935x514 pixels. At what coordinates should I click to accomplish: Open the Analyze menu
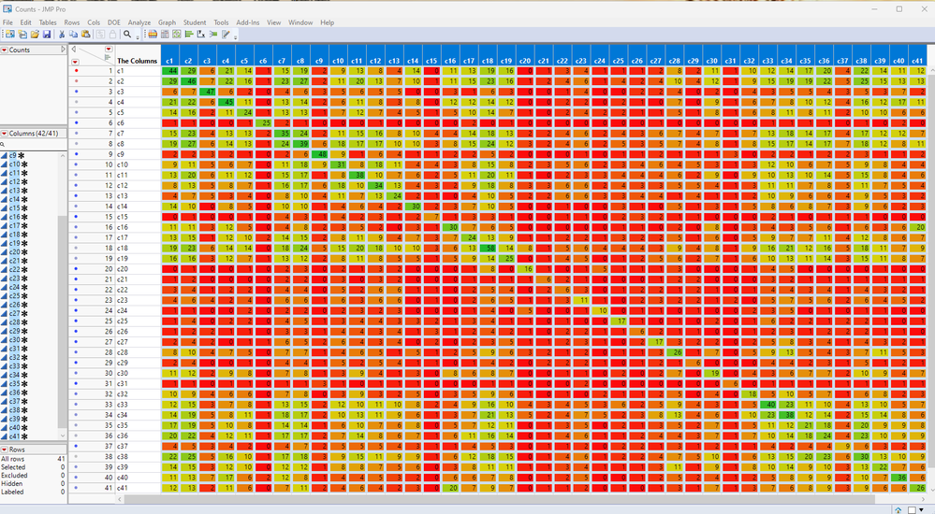pos(139,22)
